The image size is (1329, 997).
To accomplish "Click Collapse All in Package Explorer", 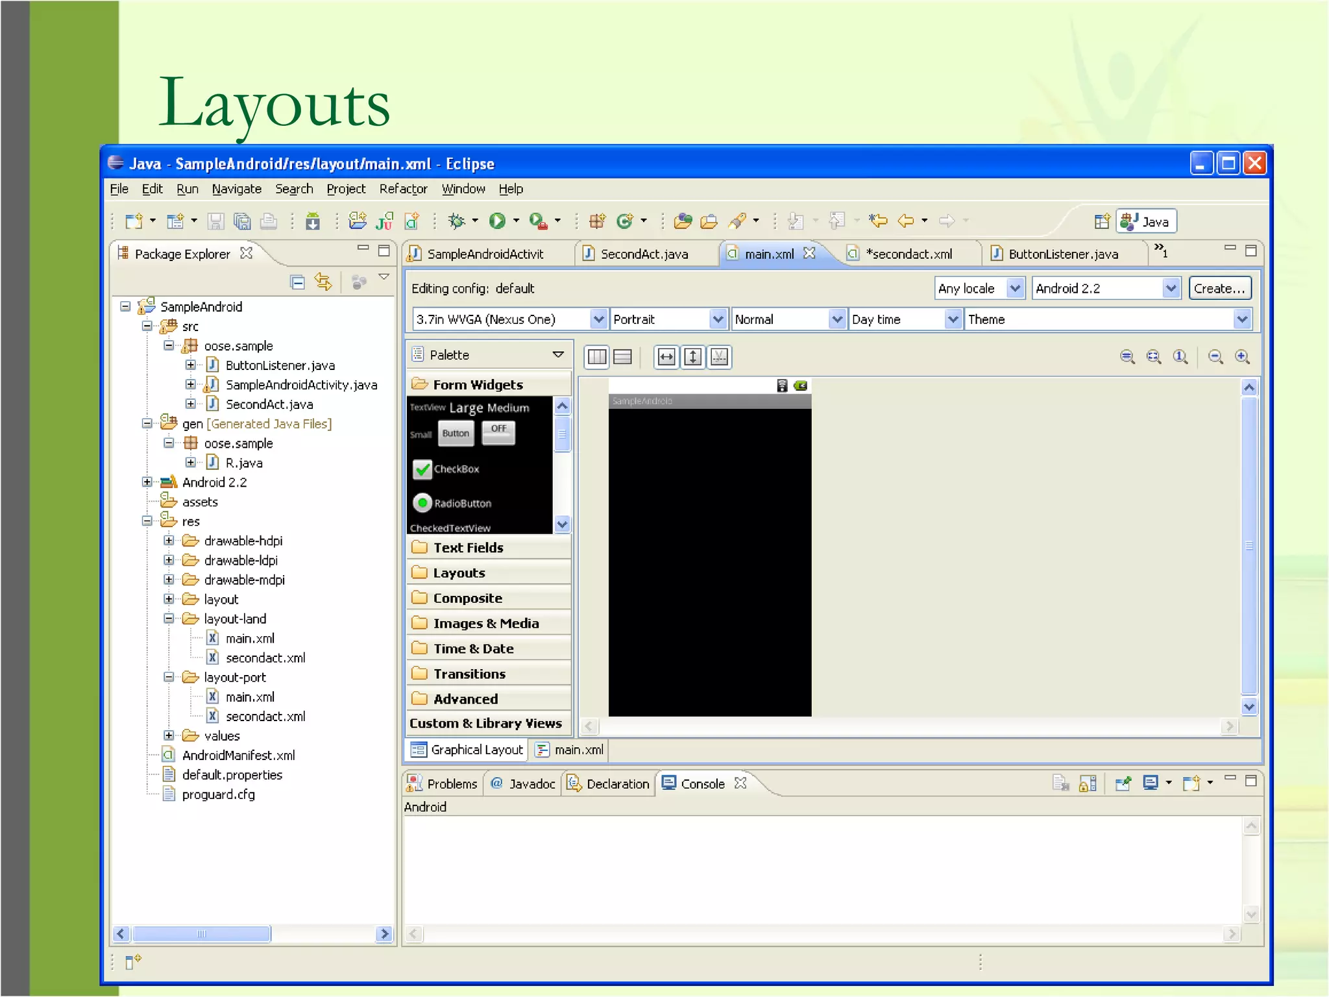I will pos(297,282).
